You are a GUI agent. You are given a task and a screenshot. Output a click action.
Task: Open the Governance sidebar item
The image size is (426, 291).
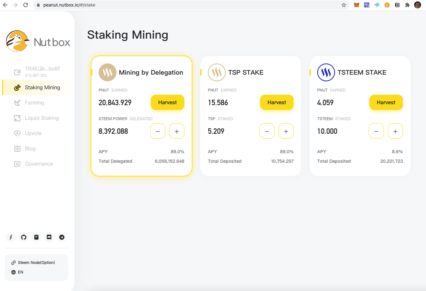pos(39,164)
